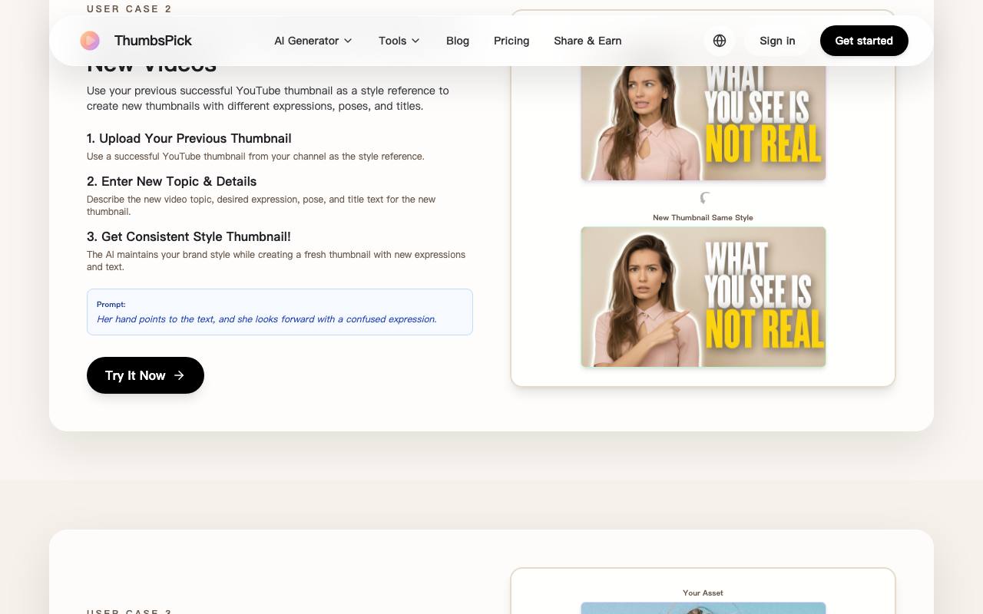Expand the Tools dropdown menu
983x614 pixels.
[399, 41]
